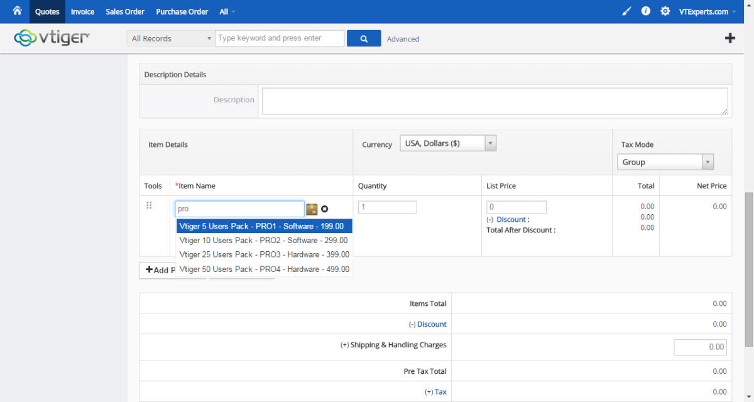Screen dimensions: 754x402
Task: Click the Items Total label
Action: pyautogui.click(x=428, y=303)
